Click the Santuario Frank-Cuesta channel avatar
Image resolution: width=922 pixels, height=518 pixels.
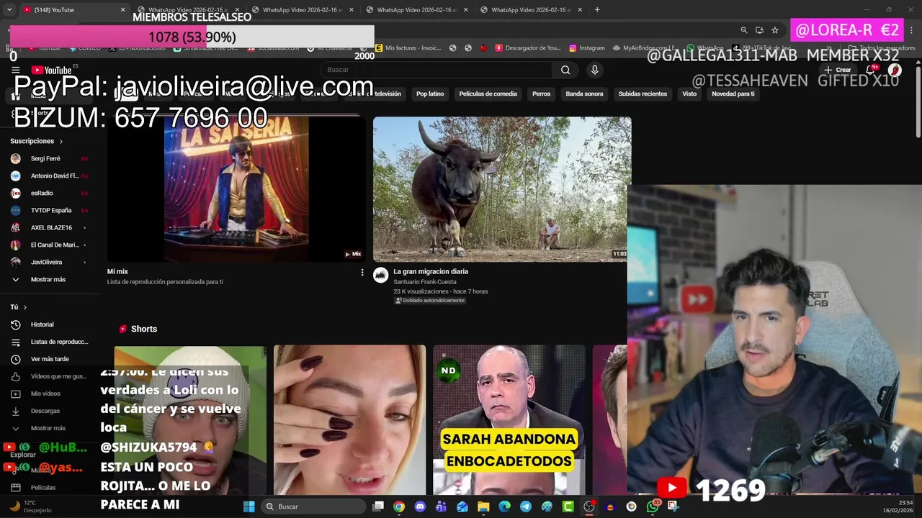point(381,275)
